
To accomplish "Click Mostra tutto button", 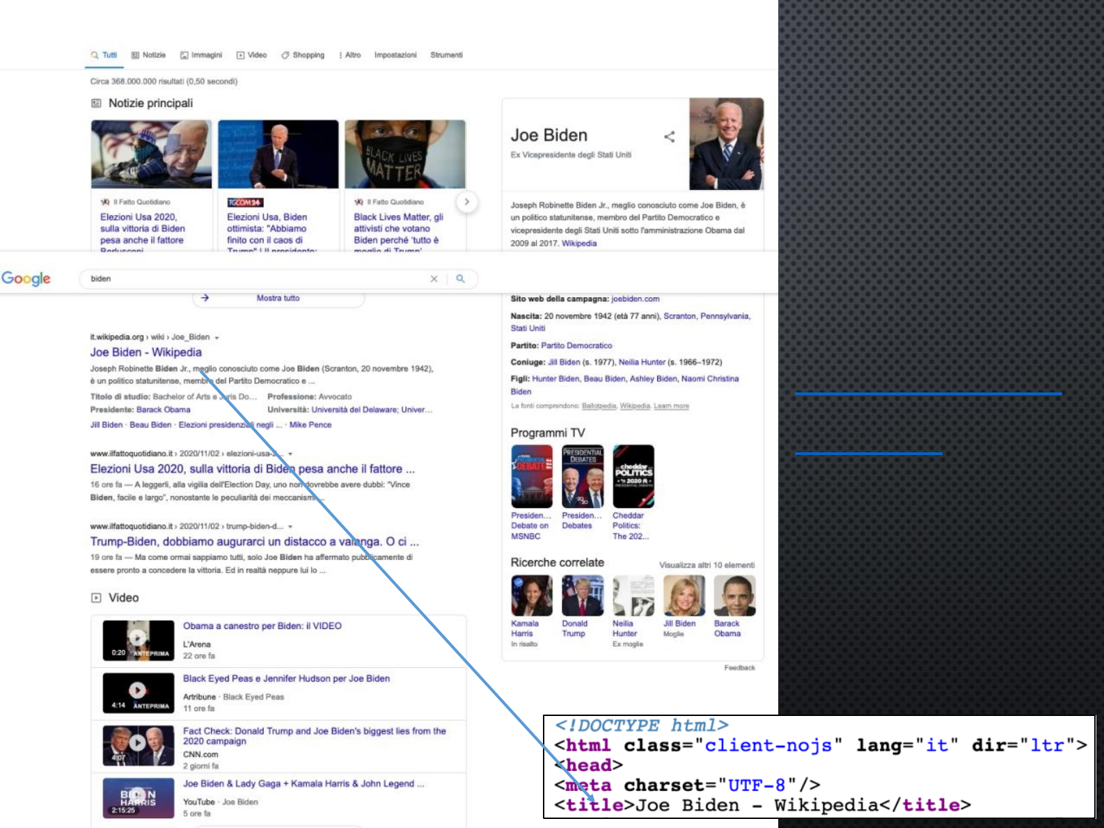I will (x=278, y=298).
